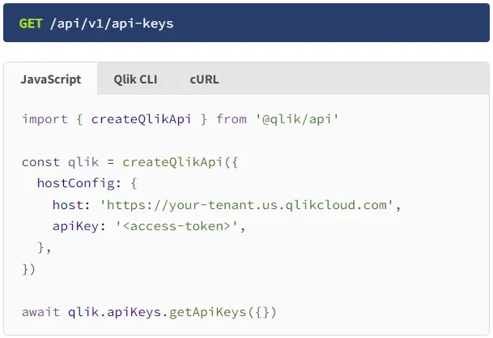Click the 'host:' property key
The width and height of the screenshot is (493, 338).
(x=71, y=205)
